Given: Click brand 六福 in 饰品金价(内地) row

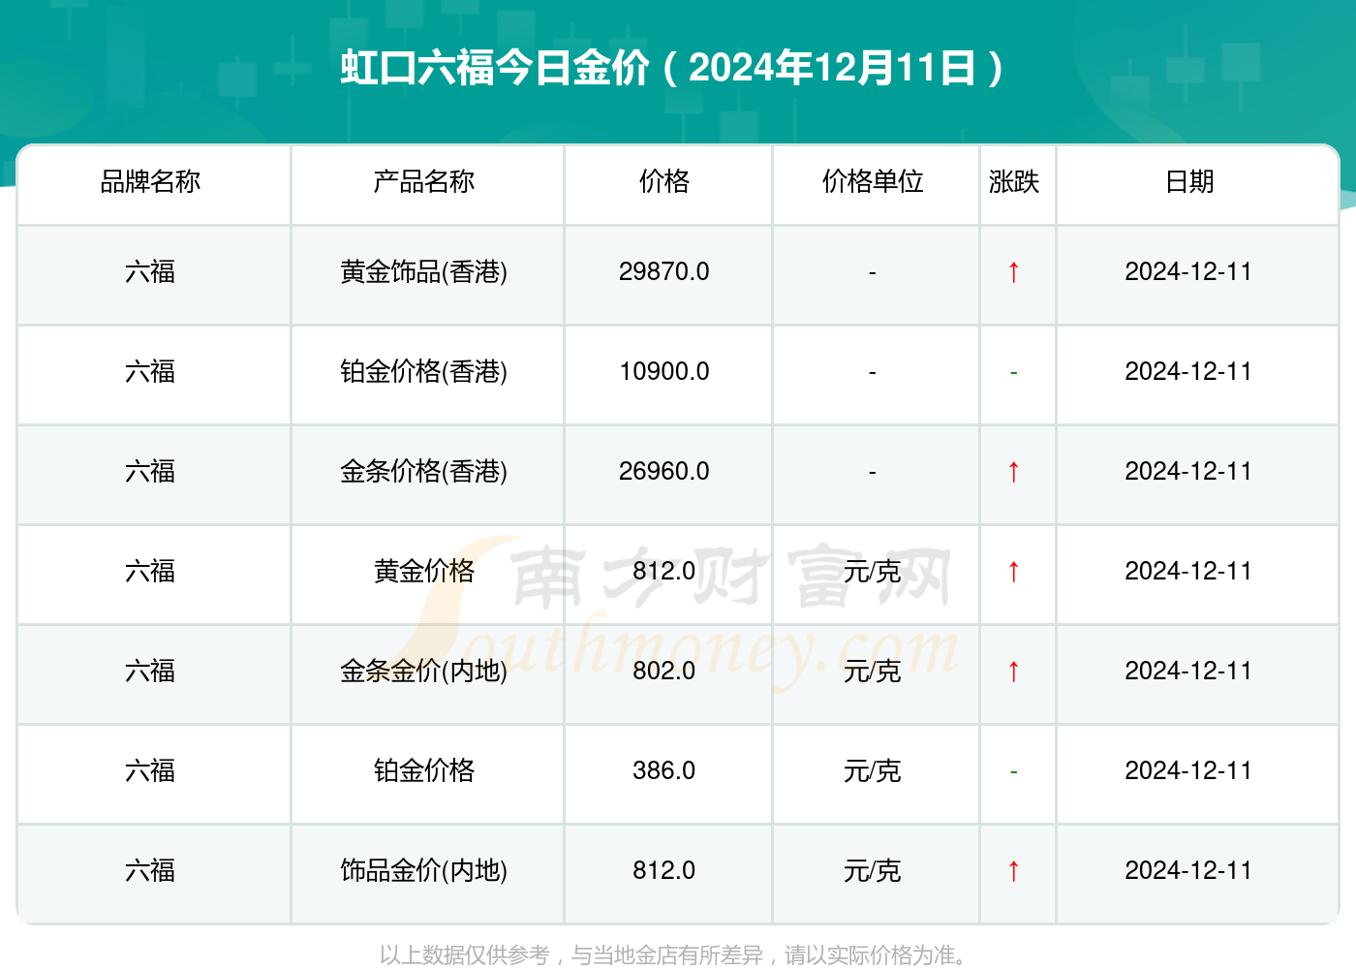Looking at the screenshot, I should pos(150,870).
